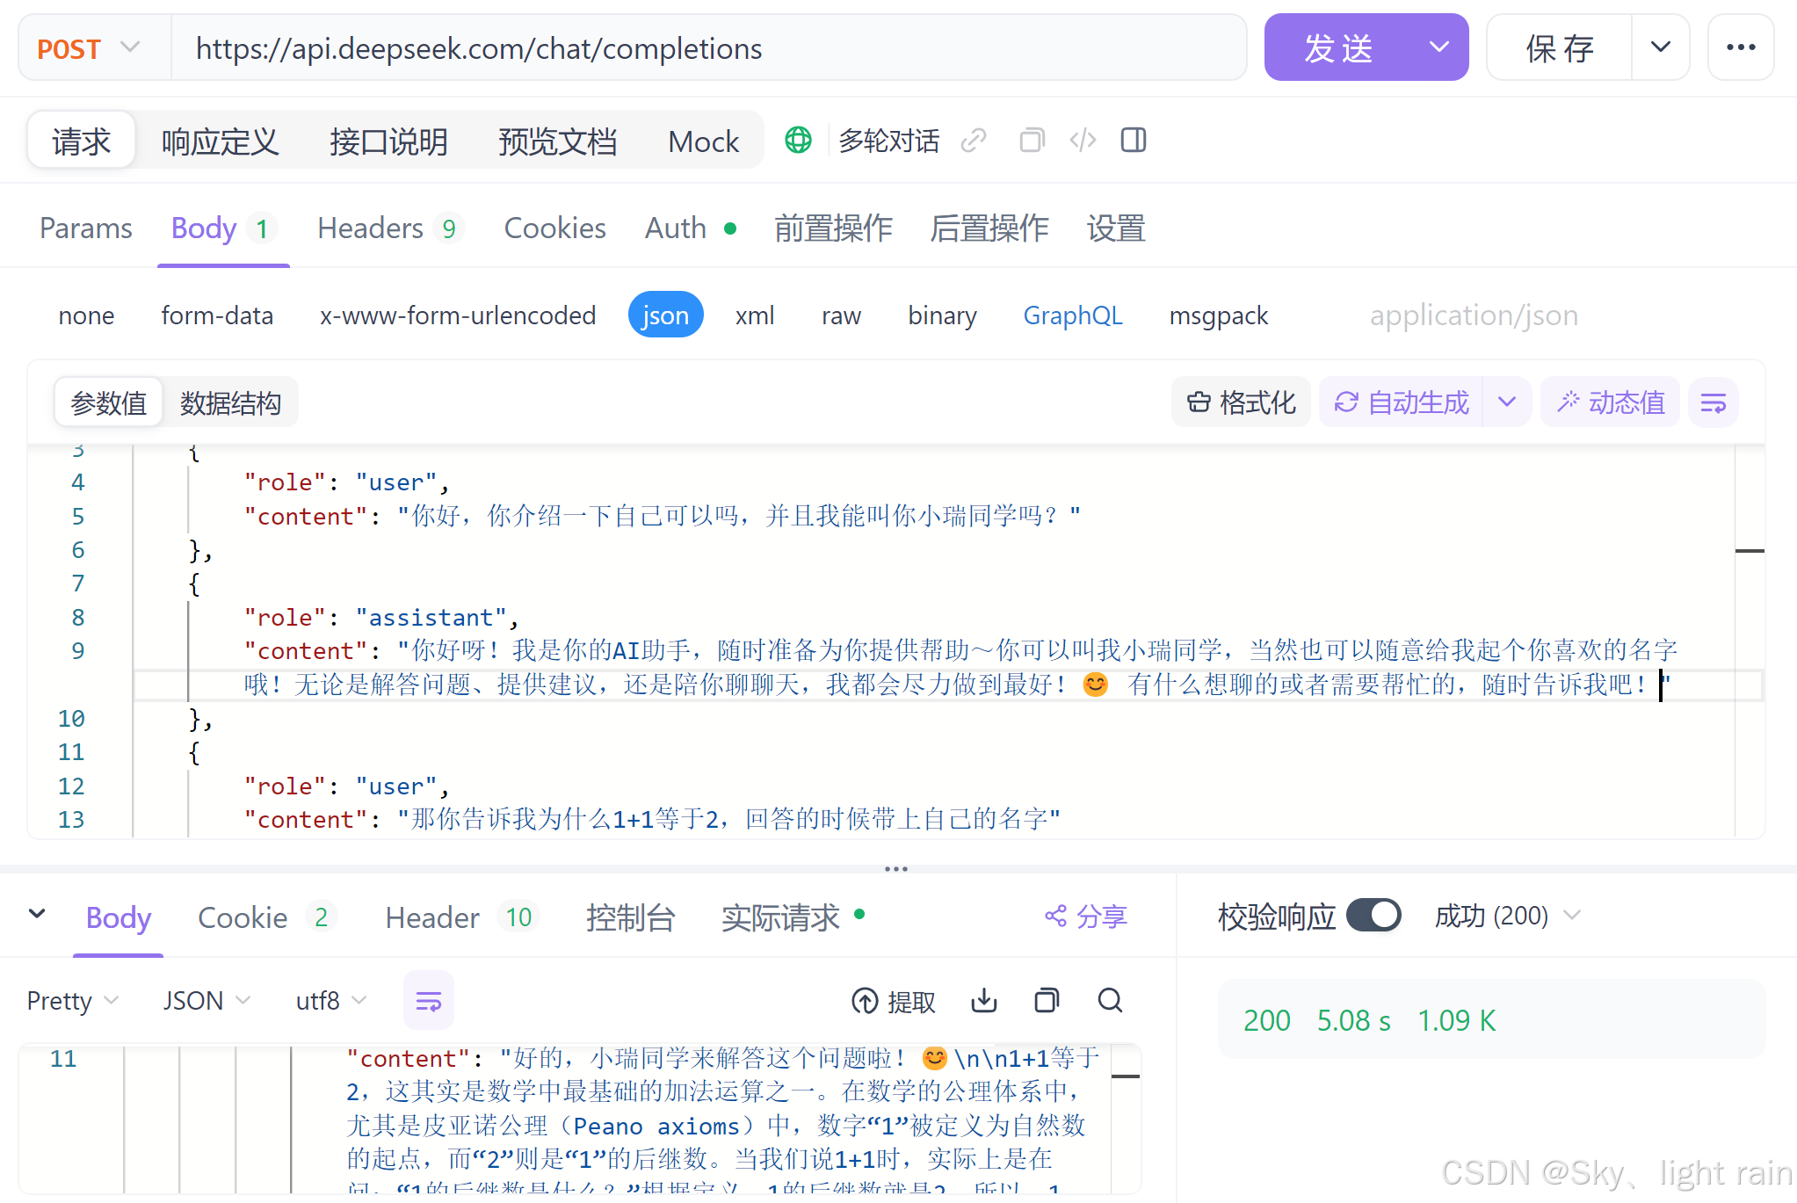Click the request URL input field

coord(703,48)
